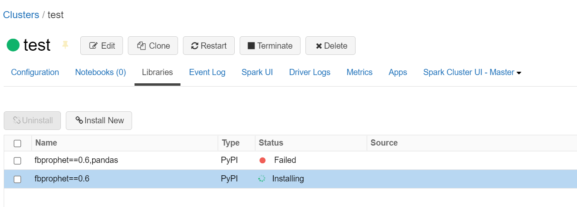
Task: Restart the test cluster
Action: point(209,46)
